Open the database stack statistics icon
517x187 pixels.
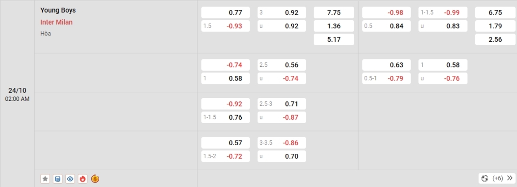[x=58, y=178]
